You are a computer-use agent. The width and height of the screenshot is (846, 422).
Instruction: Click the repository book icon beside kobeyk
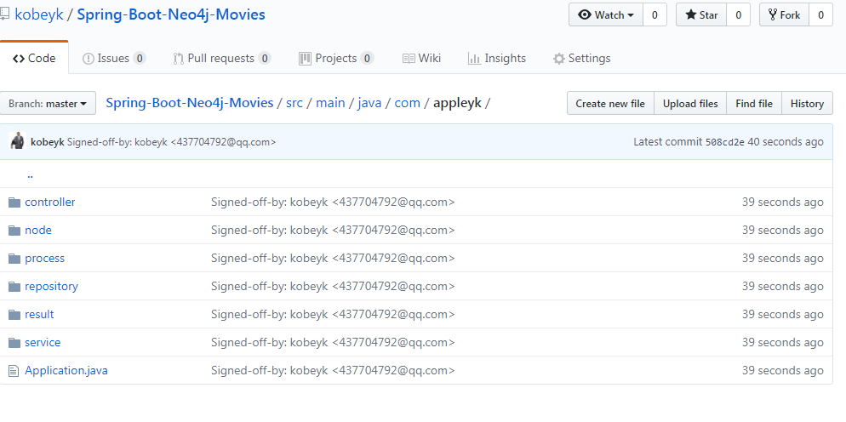click(x=4, y=14)
